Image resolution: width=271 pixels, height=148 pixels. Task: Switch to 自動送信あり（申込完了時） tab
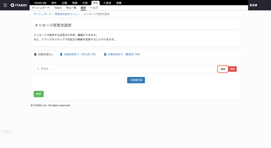(x=78, y=54)
